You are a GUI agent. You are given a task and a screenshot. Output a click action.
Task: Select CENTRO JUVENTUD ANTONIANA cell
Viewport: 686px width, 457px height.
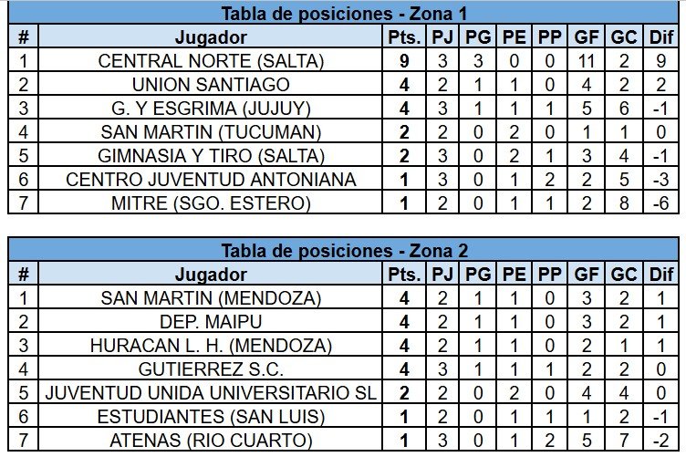(x=211, y=180)
